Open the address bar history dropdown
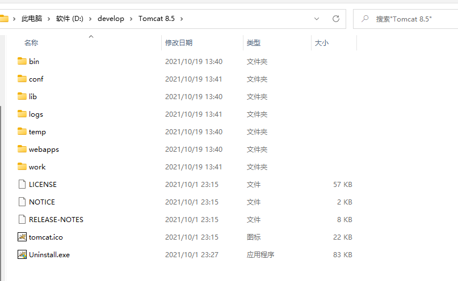The height and width of the screenshot is (281, 458). [x=317, y=19]
